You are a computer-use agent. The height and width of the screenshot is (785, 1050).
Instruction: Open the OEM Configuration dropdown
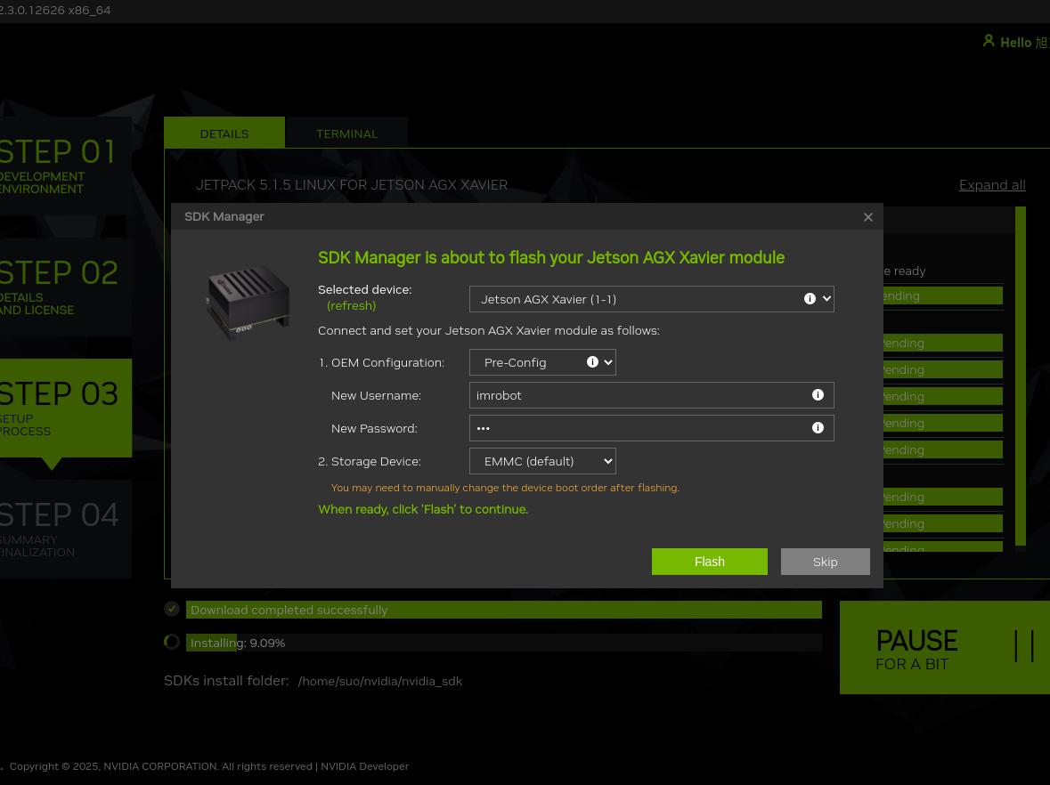click(542, 362)
